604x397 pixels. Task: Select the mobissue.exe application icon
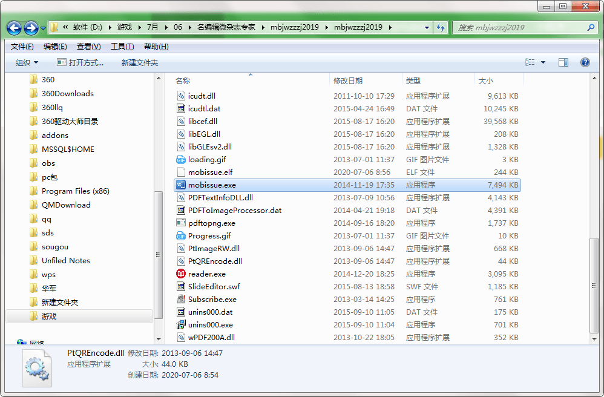[181, 185]
